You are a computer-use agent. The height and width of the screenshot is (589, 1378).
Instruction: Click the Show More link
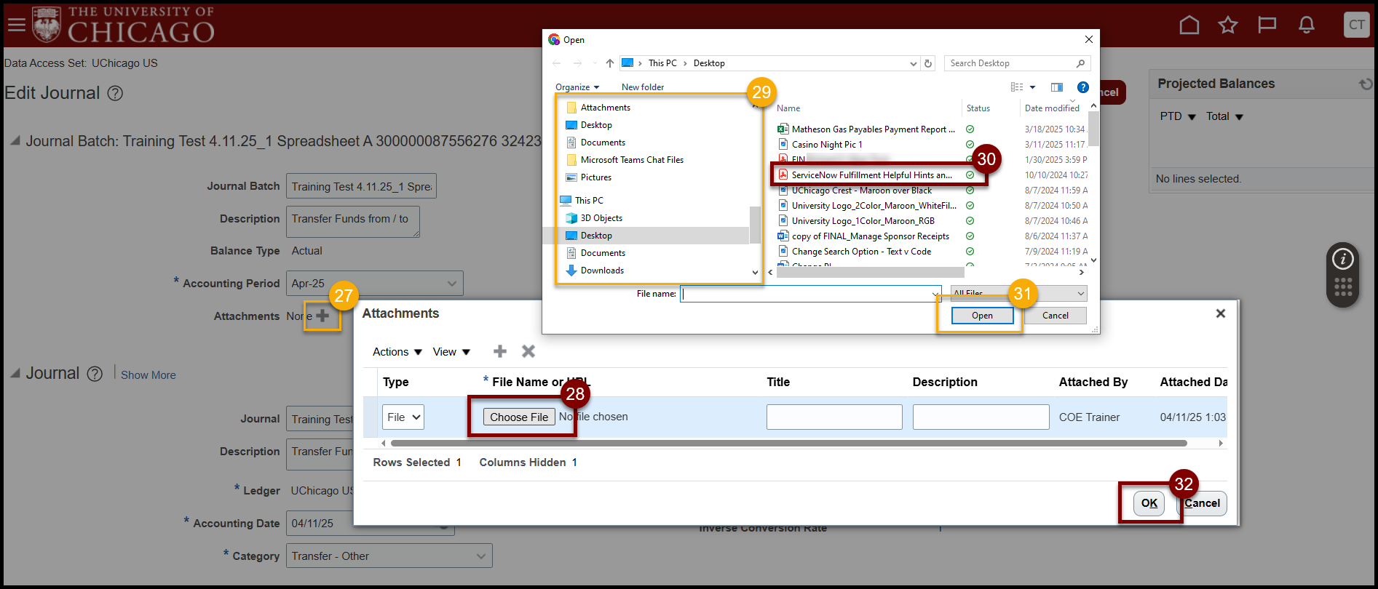pyautogui.click(x=148, y=375)
